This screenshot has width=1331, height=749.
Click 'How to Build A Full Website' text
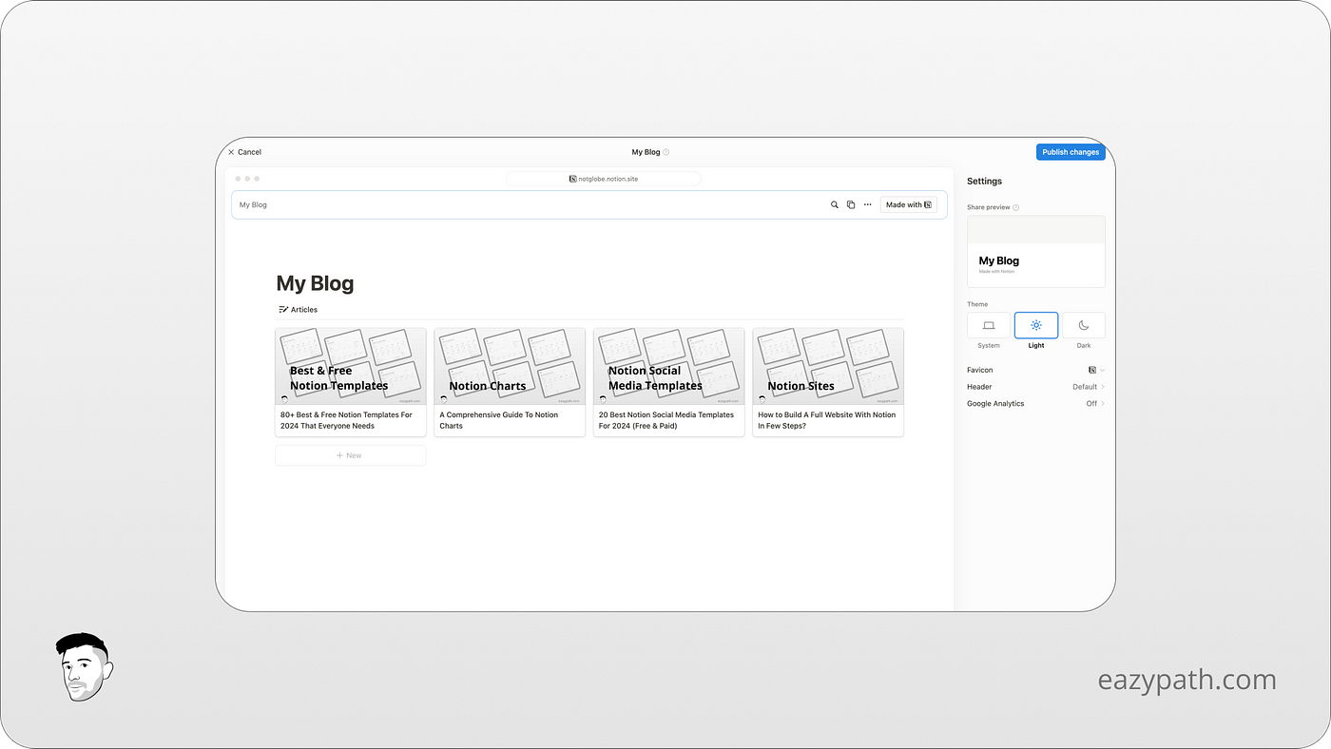[x=827, y=420]
